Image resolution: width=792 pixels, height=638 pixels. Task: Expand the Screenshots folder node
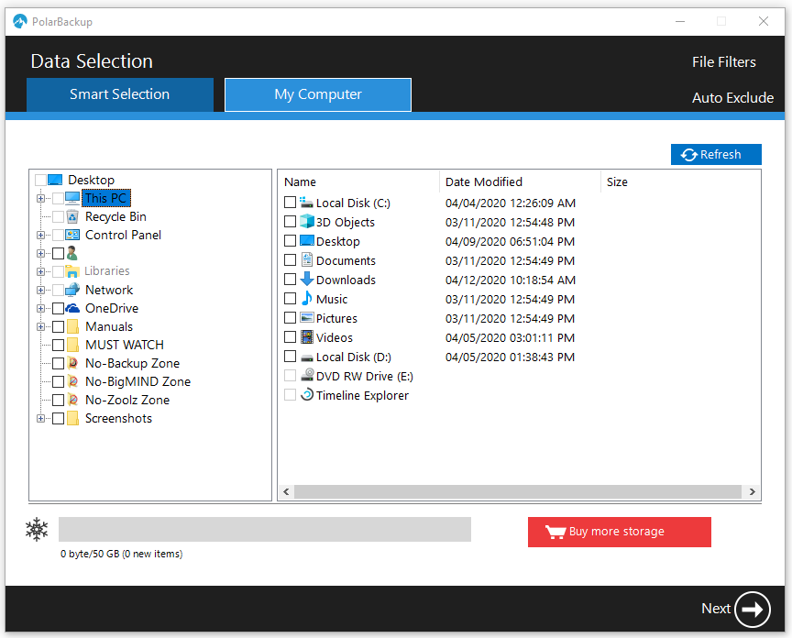41,418
